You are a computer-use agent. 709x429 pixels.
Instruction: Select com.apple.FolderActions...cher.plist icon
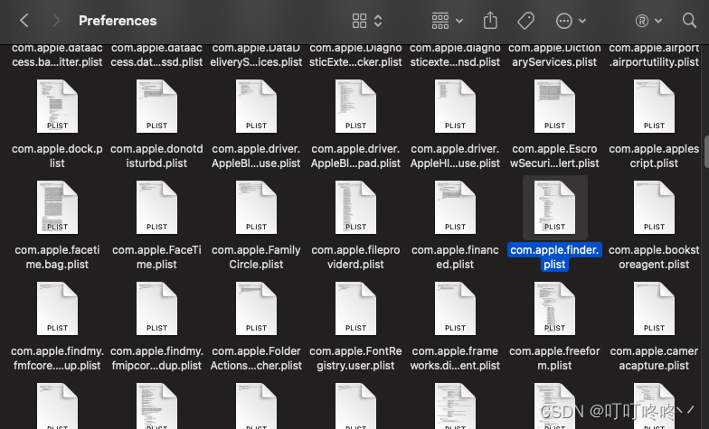(256, 309)
